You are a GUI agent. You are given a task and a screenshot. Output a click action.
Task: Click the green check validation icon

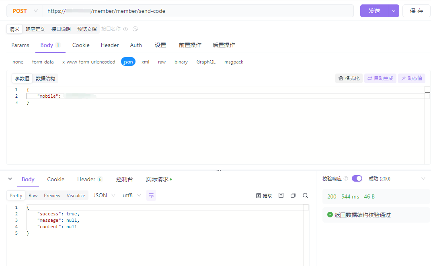[330, 215]
